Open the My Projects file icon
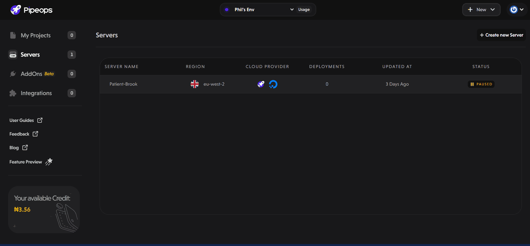Viewport: 530px width, 246px height. [13, 35]
